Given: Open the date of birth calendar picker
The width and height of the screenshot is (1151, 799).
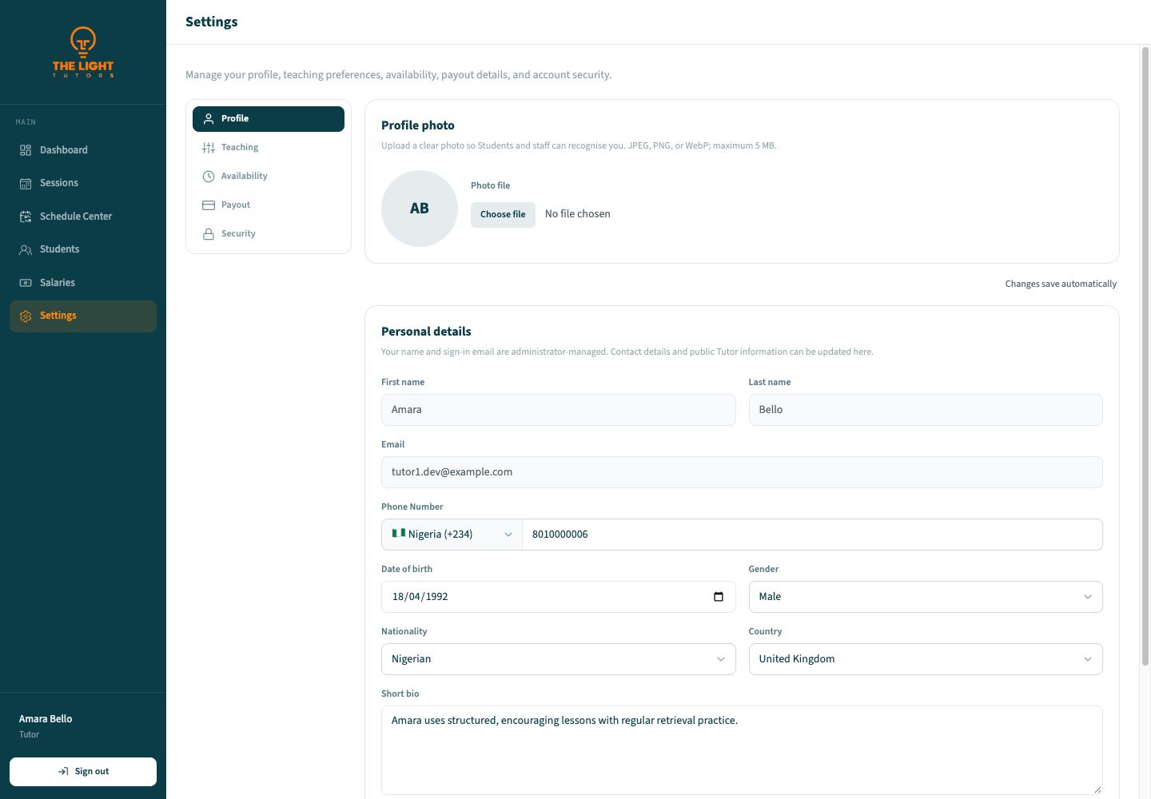Looking at the screenshot, I should [719, 597].
